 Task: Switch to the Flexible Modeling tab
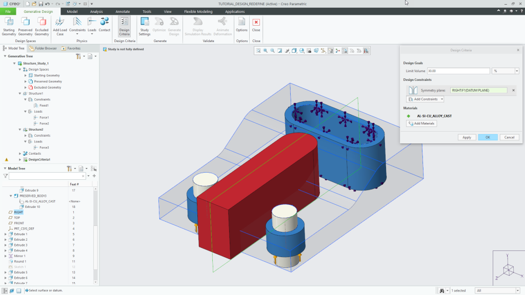coord(198,11)
